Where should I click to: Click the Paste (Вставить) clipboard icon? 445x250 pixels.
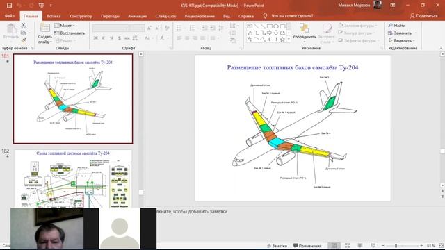pyautogui.click(x=11, y=28)
